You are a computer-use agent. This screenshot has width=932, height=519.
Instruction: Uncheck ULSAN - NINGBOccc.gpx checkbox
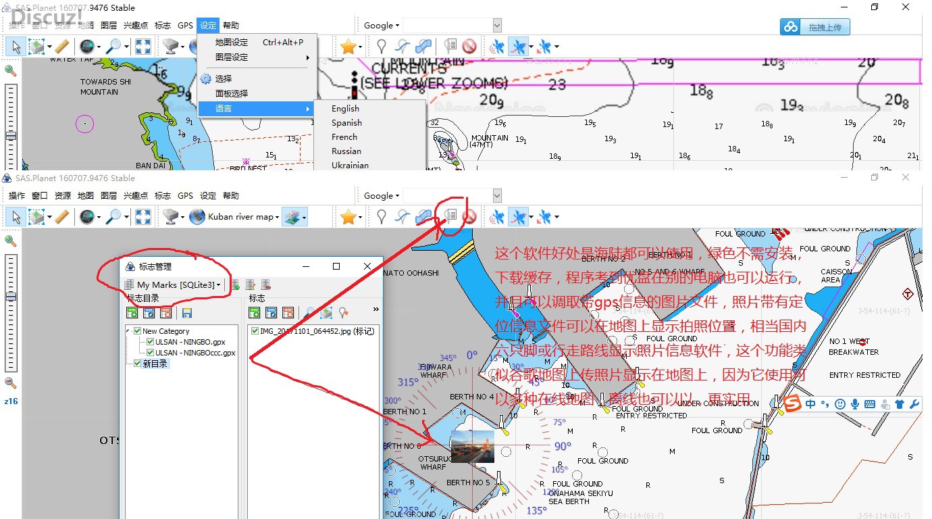[151, 353]
